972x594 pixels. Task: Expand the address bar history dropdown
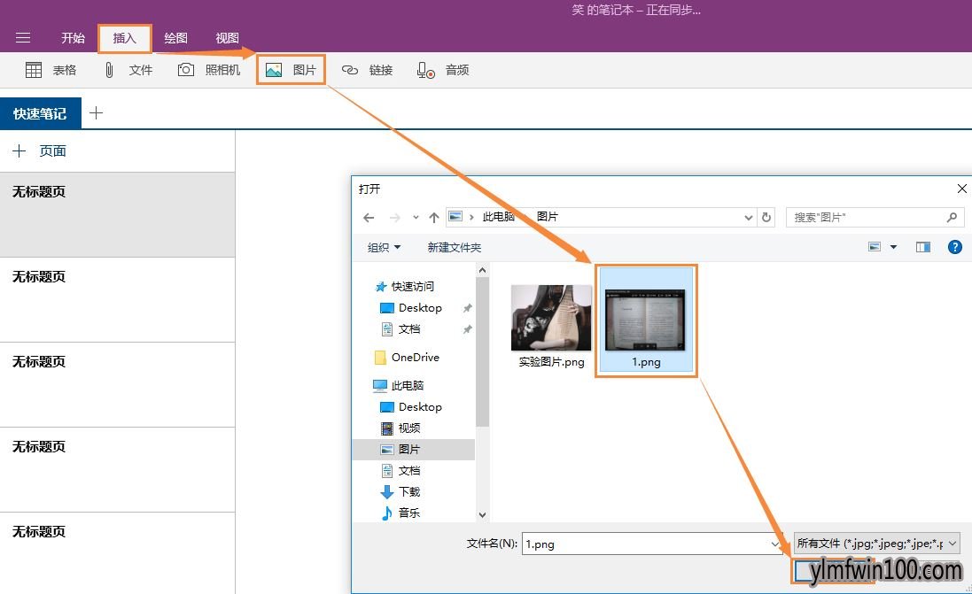pos(748,218)
